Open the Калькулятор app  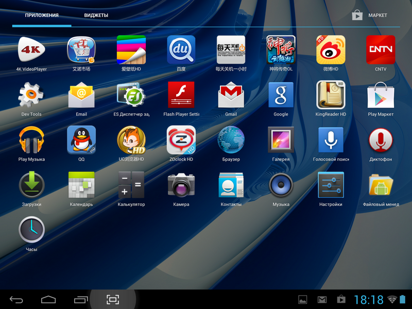[x=131, y=185]
